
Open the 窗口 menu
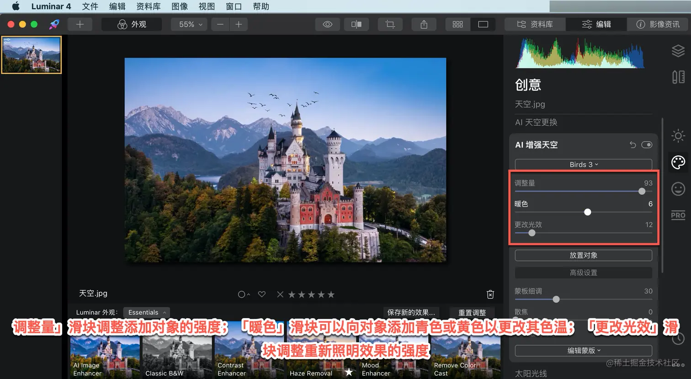point(234,6)
